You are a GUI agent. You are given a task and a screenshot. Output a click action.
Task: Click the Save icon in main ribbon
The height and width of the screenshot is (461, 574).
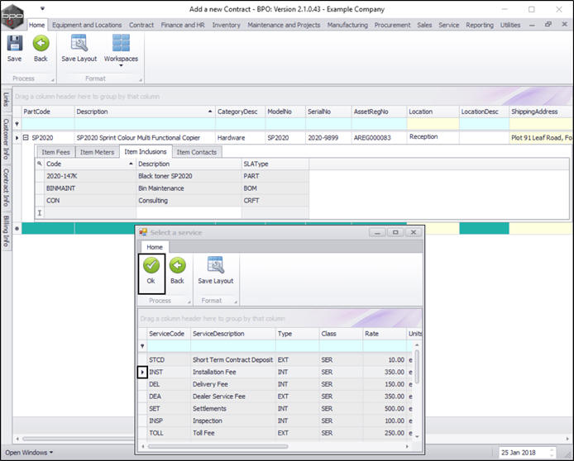15,45
